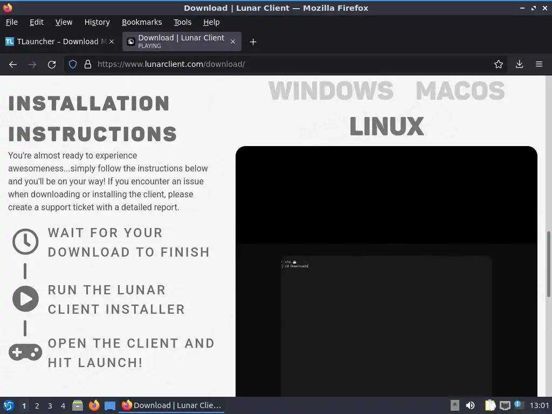Open a new tab with the plus button
The image size is (552, 414).
tap(253, 42)
